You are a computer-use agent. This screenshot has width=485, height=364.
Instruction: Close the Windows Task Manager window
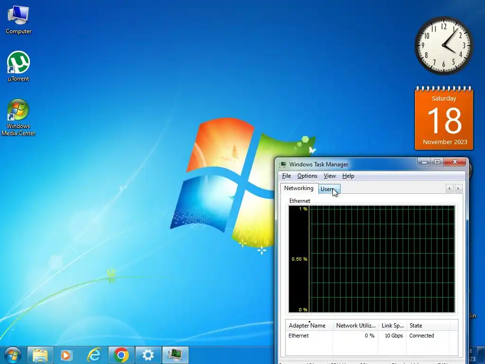pyautogui.click(x=455, y=162)
